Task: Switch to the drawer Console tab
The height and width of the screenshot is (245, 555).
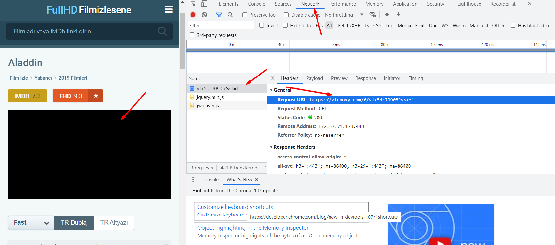Action: click(x=210, y=180)
